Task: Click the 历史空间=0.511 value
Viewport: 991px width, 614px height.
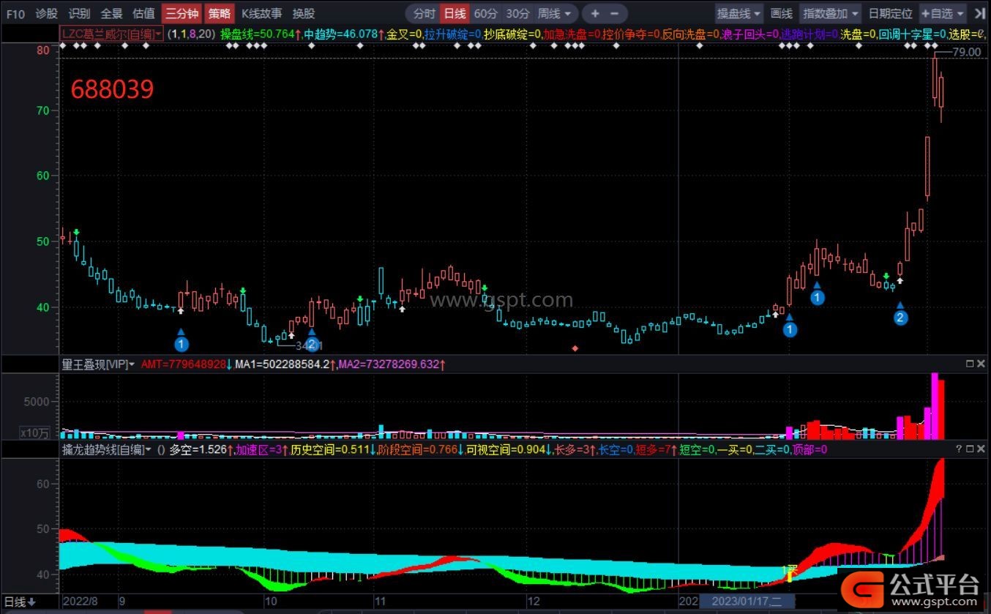Action: point(333,449)
